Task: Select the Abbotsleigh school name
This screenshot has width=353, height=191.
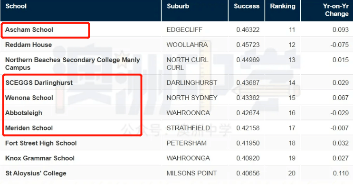Action: coord(24,113)
